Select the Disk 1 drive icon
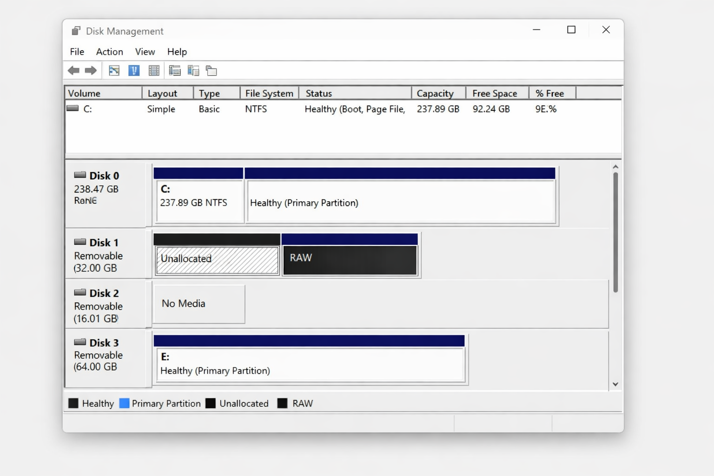The height and width of the screenshot is (476, 714). [x=79, y=242]
